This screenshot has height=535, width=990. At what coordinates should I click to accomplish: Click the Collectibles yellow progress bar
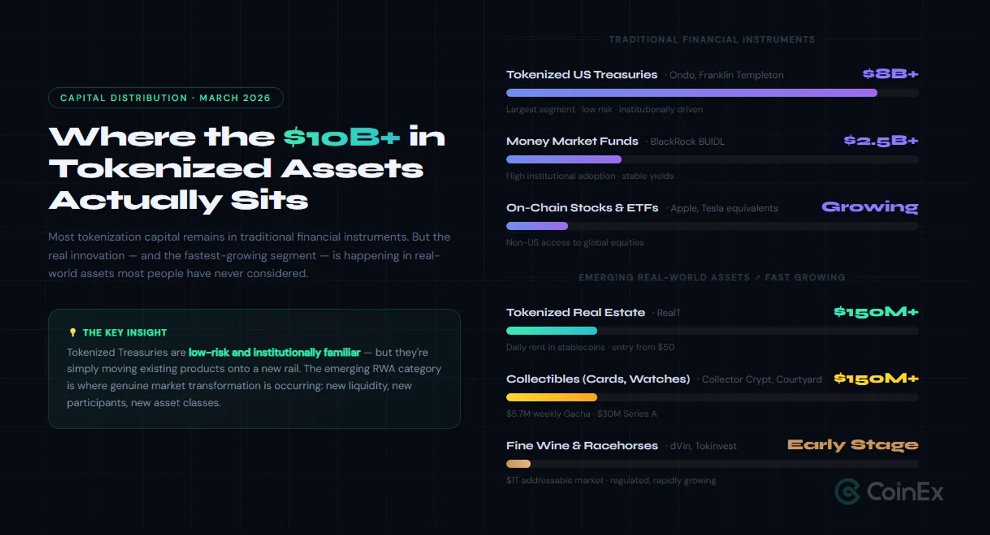click(712, 398)
